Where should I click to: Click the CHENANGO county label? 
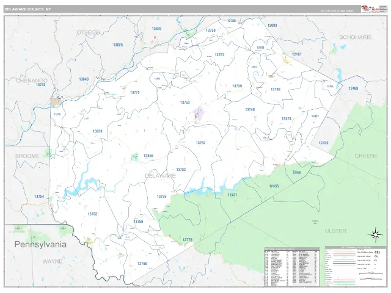tap(32, 81)
